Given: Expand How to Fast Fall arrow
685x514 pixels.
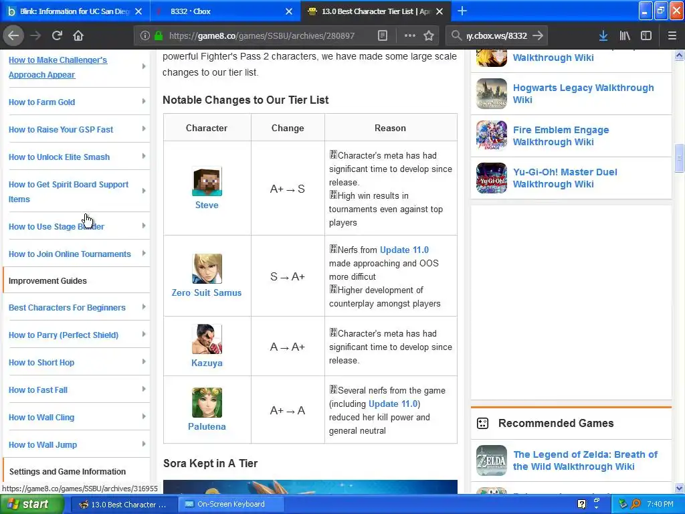Looking at the screenshot, I should click(144, 390).
